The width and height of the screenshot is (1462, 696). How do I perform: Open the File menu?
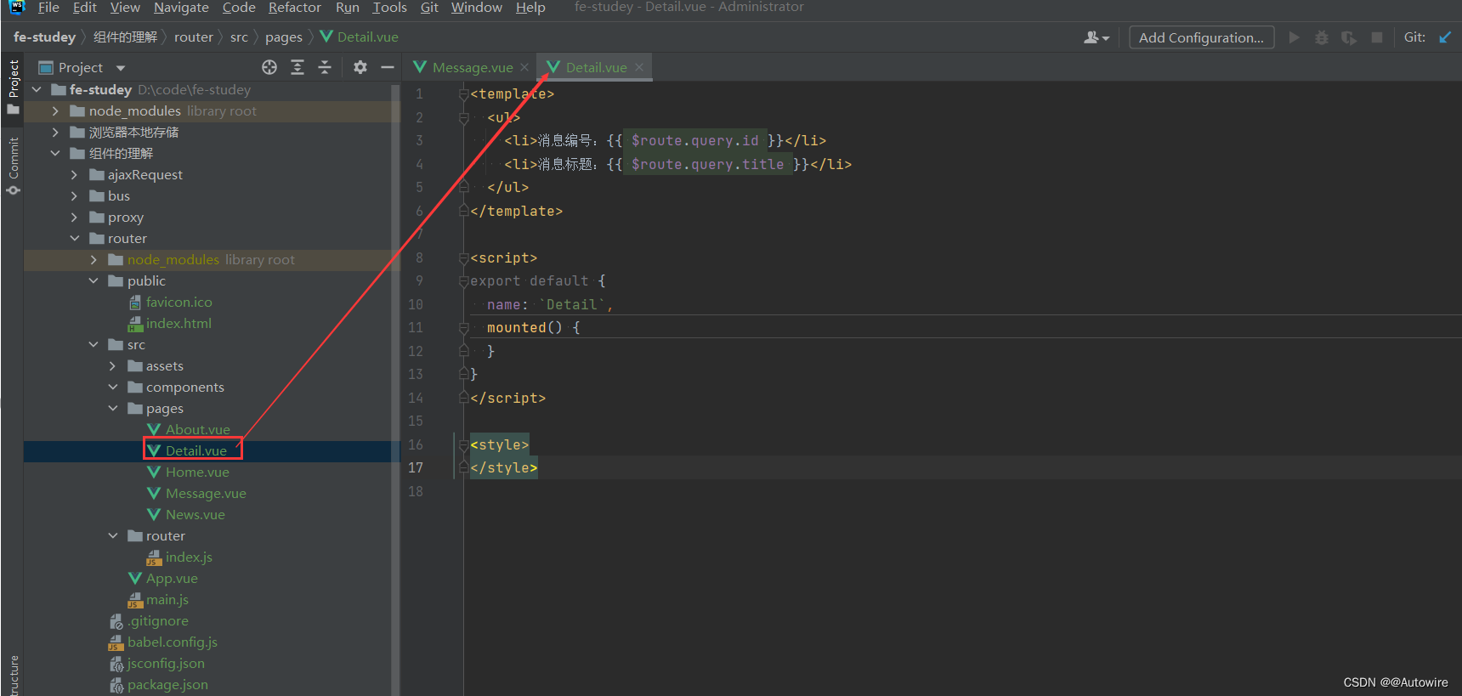[x=48, y=8]
